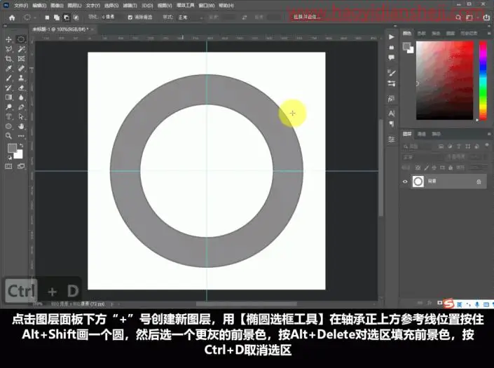Select the Magic Wand tool

coord(21,49)
